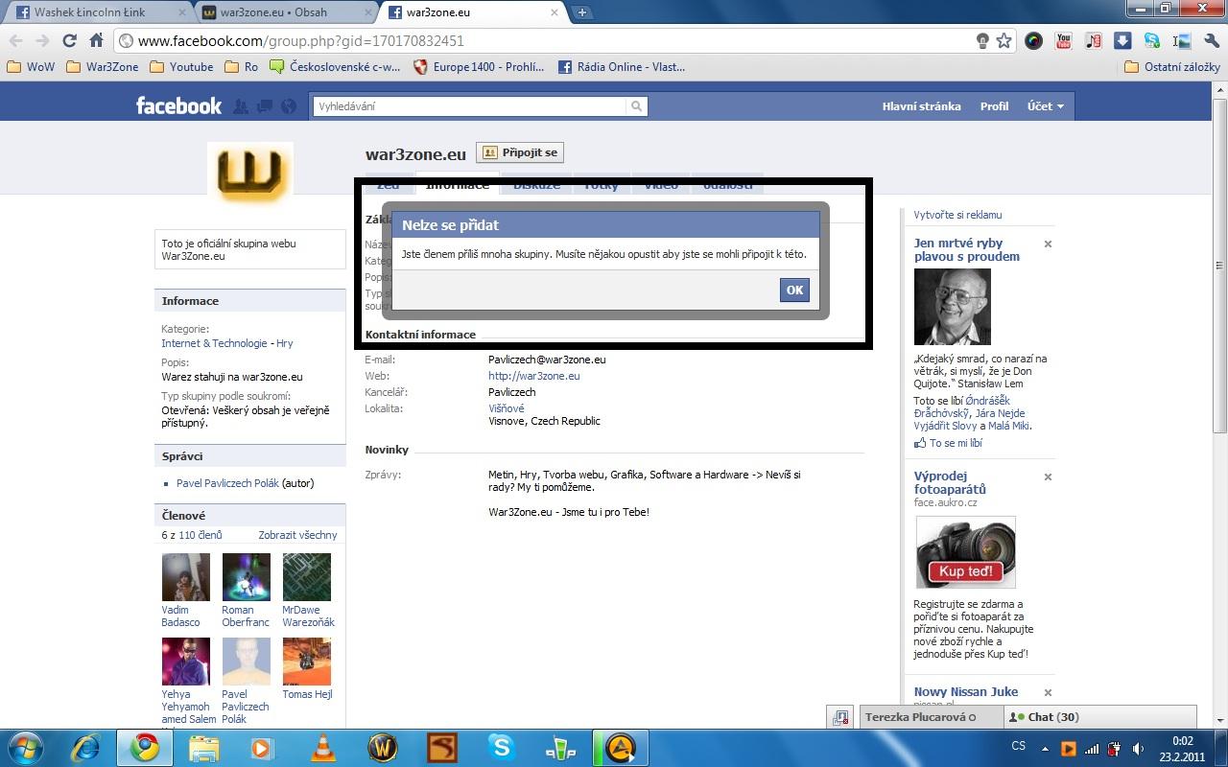Viewport: 1228px width, 767px height.
Task: Open World of Warcraft from the taskbar
Action: coord(383,748)
